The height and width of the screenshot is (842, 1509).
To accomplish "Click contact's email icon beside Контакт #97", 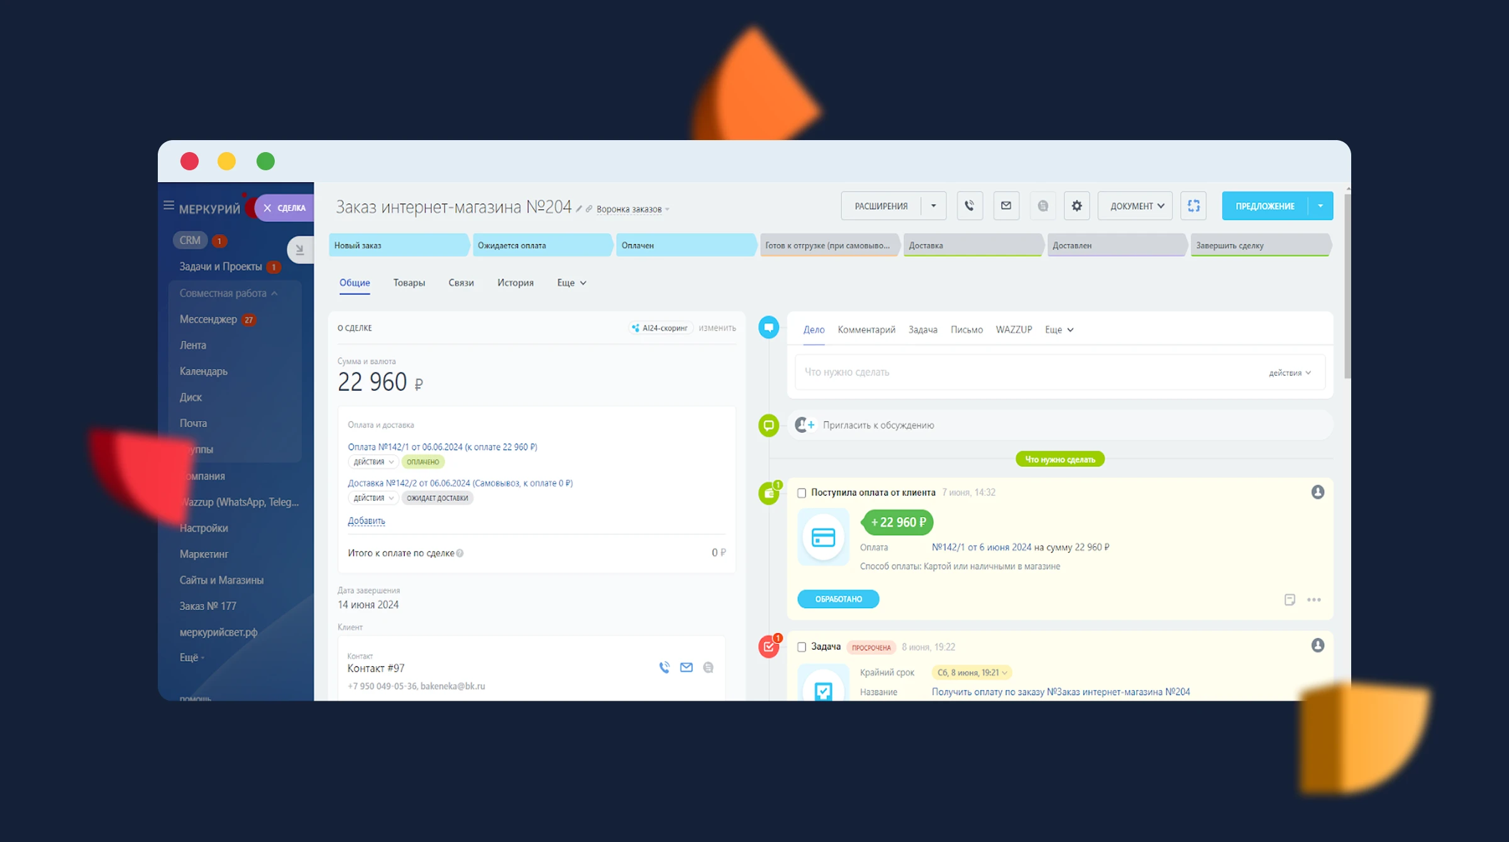I will point(686,667).
